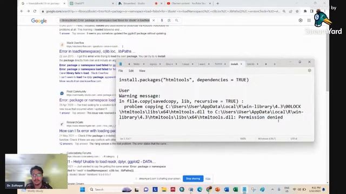Switch to the StreamYard Studio tab
The image size is (346, 194).
(140, 4)
